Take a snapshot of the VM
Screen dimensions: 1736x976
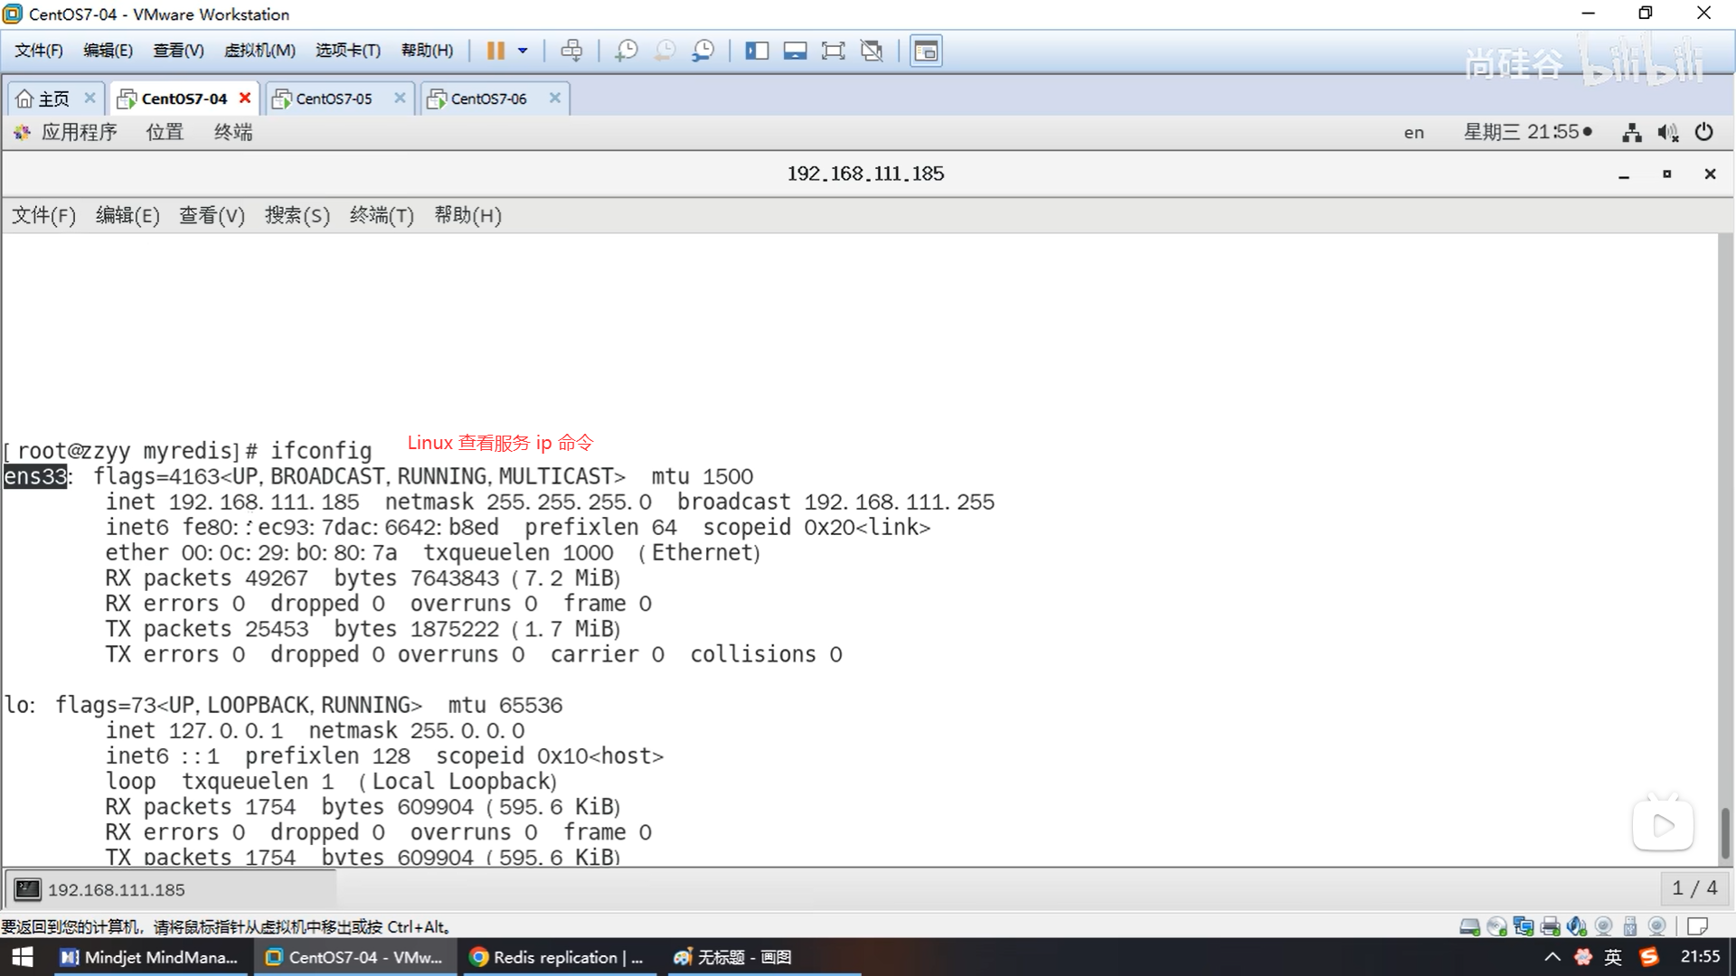(626, 51)
